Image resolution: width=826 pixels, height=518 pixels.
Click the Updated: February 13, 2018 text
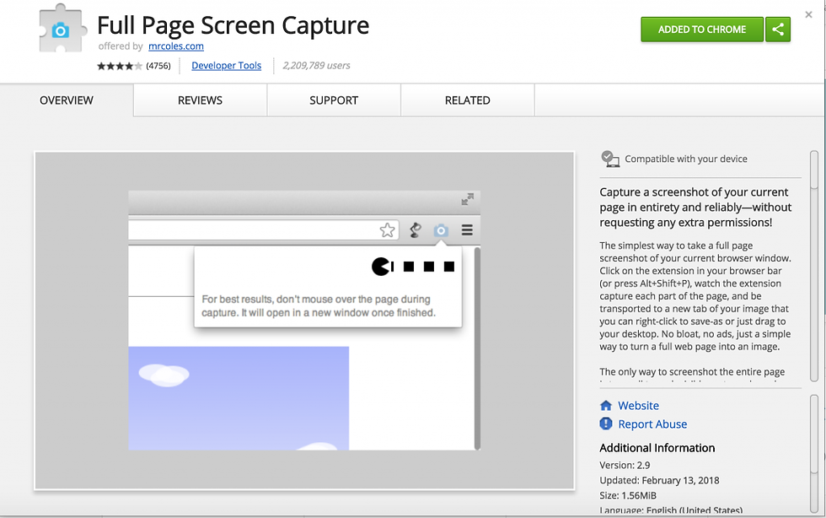click(659, 481)
